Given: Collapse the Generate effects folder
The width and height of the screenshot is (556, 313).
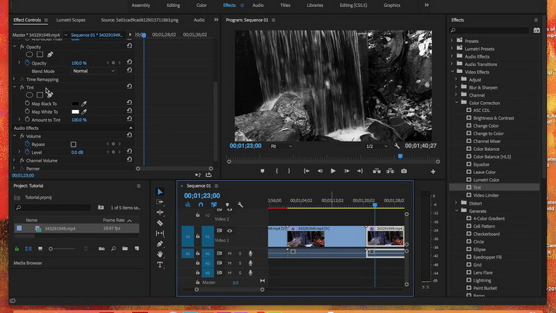Looking at the screenshot, I should click(x=457, y=211).
